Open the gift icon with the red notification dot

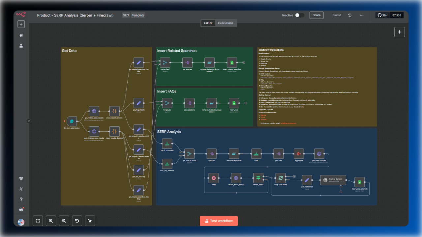(21, 210)
